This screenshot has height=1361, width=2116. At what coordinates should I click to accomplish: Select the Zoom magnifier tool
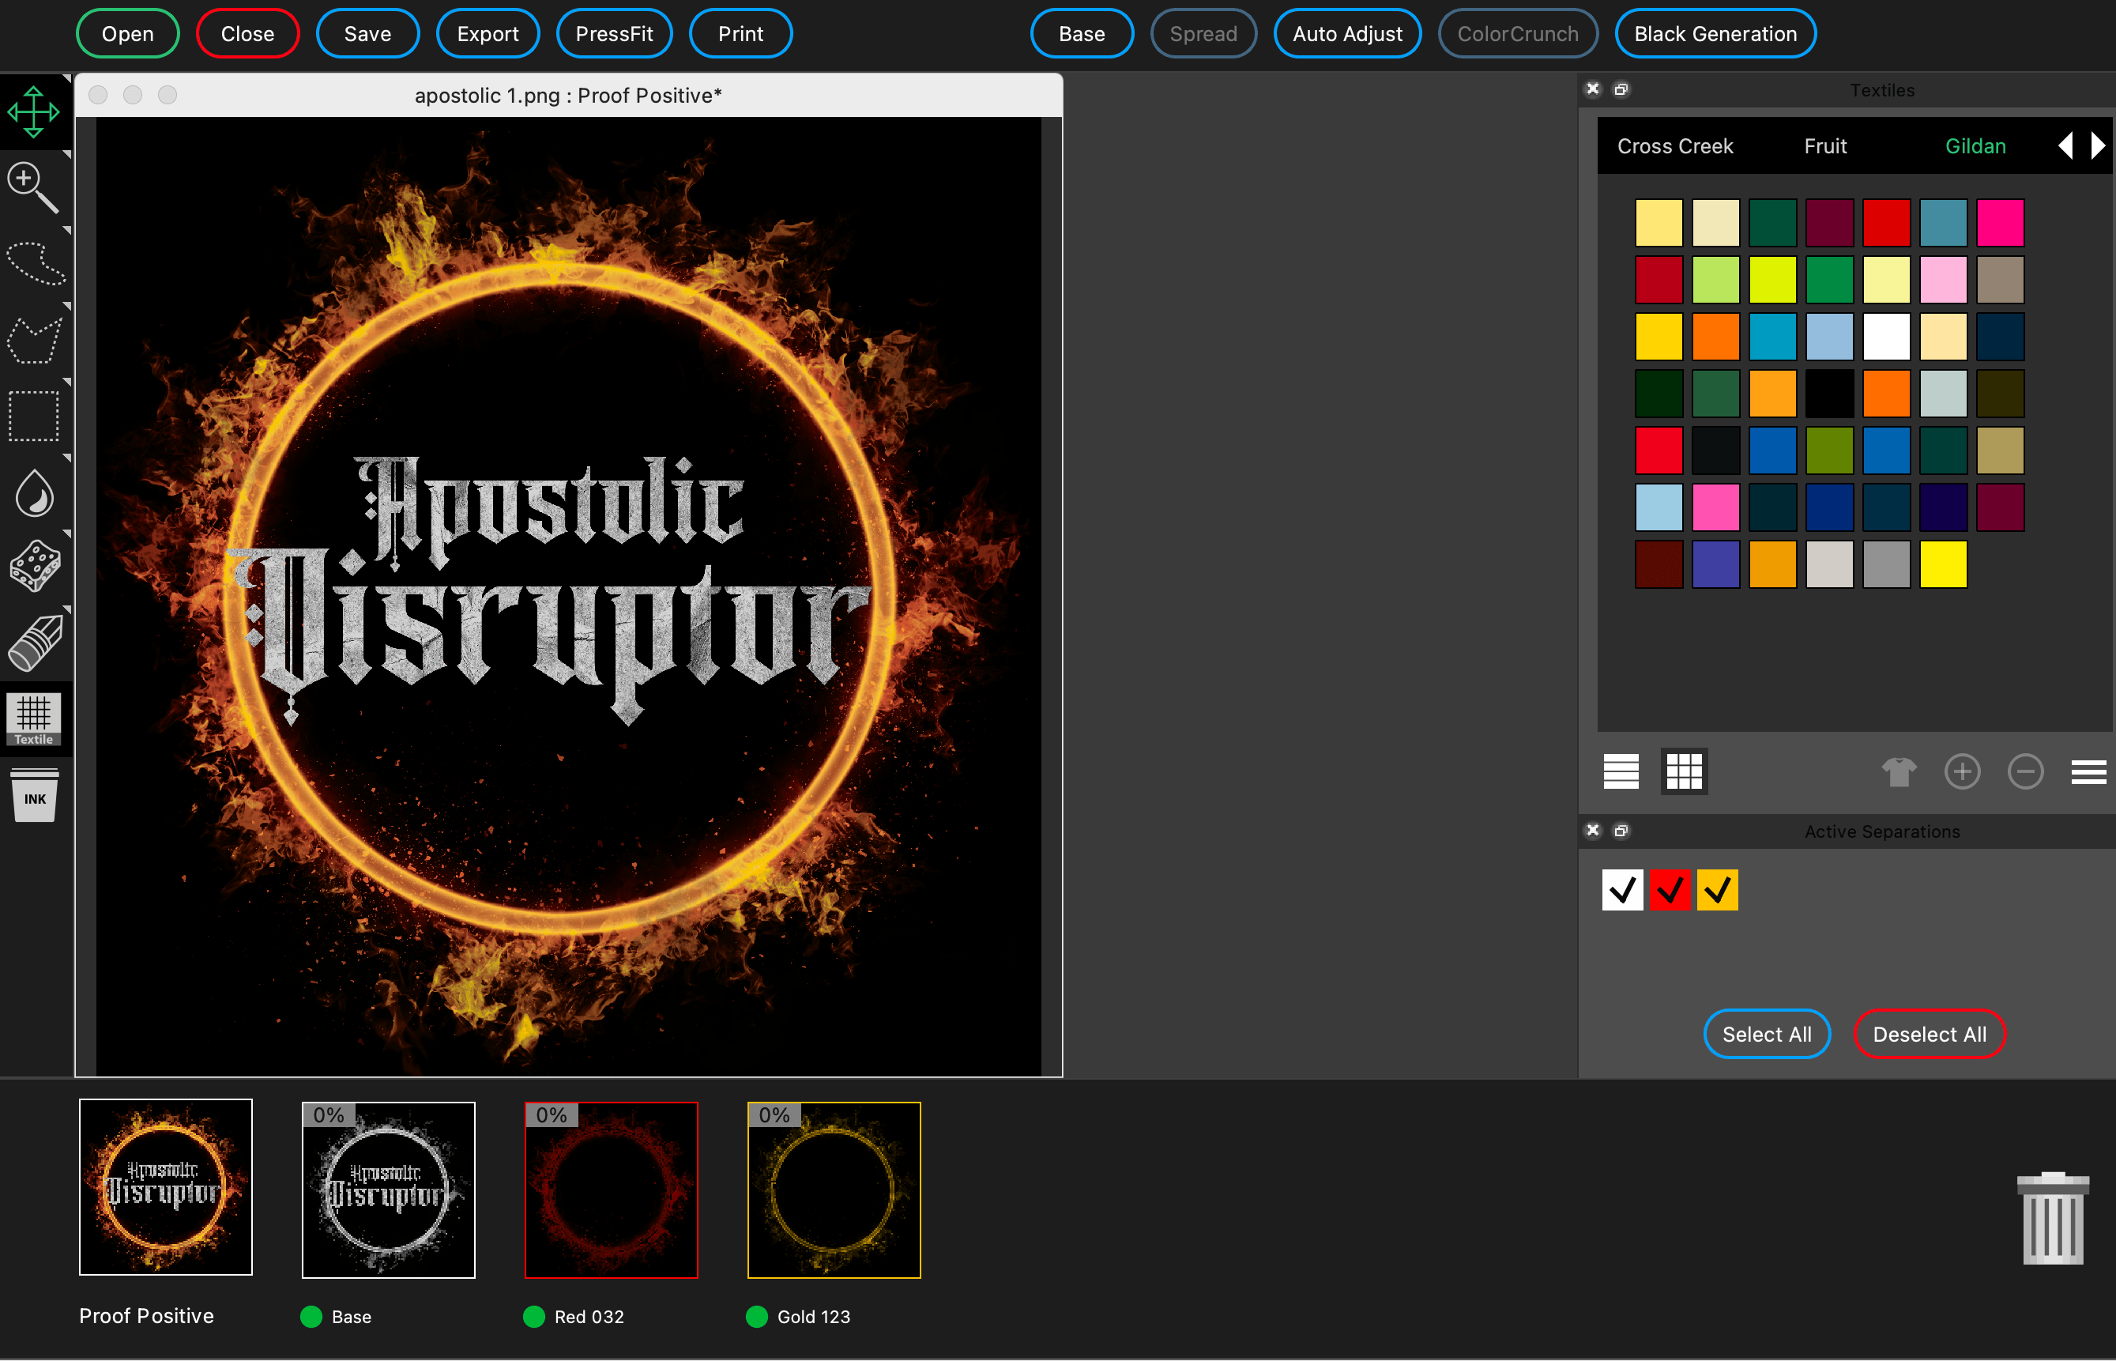pos(33,187)
